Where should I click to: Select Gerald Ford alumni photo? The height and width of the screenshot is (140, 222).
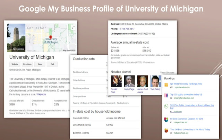[116, 81]
